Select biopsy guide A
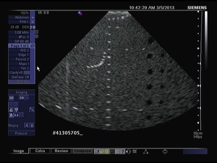Viewport: 217px width, 163px height. pyautogui.click(x=27, y=126)
